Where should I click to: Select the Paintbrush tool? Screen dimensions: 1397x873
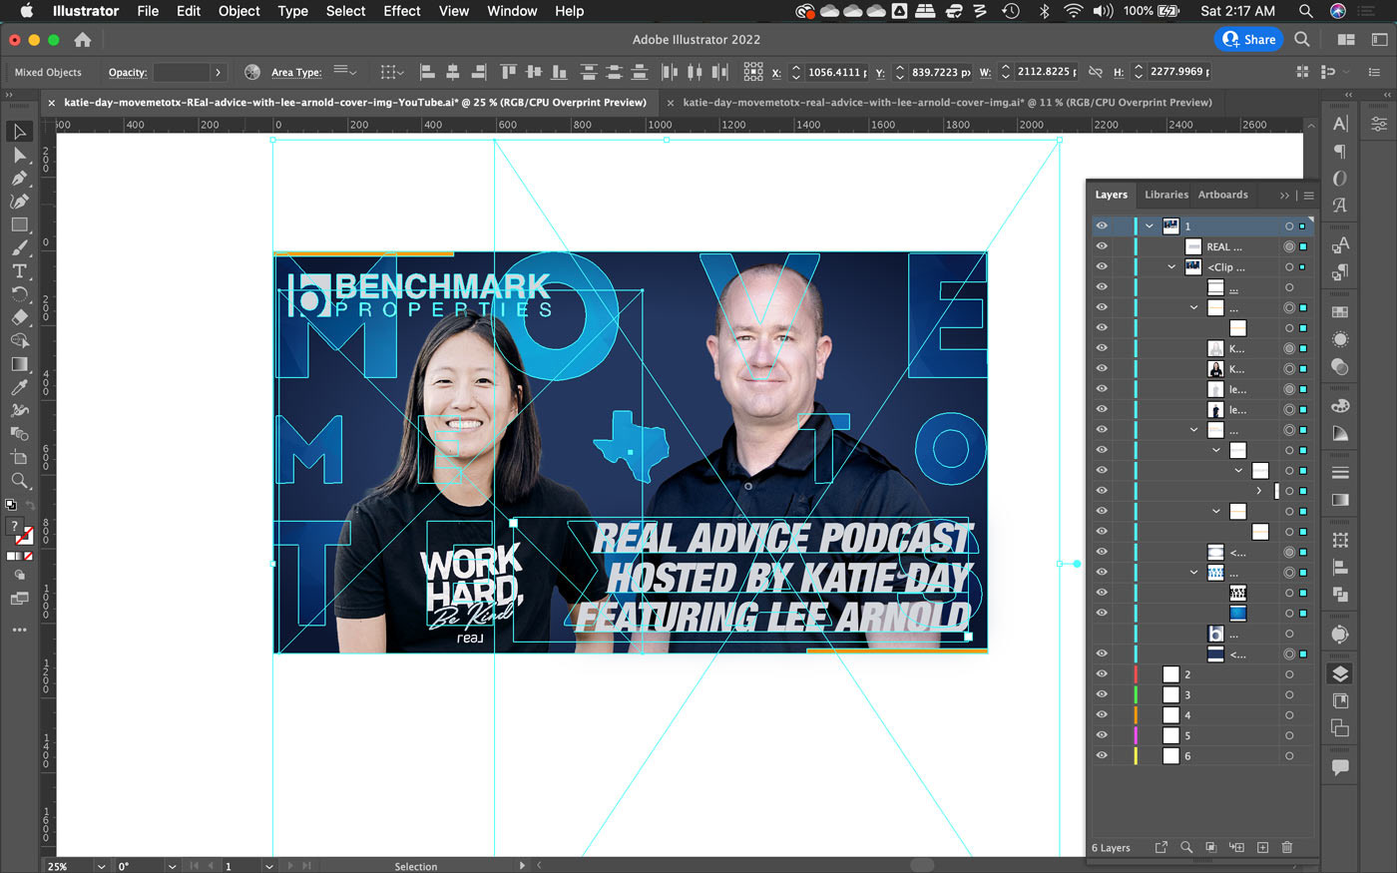19,247
